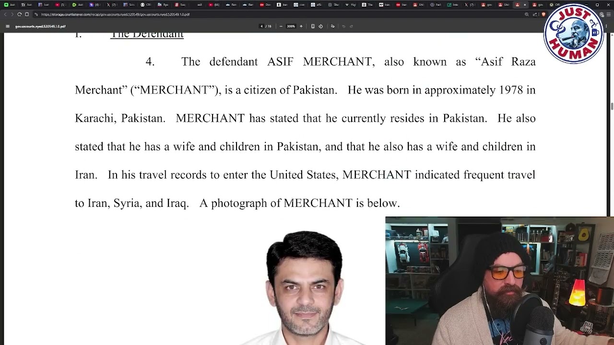
Task: Redo the PDF annotation
Action: click(351, 26)
